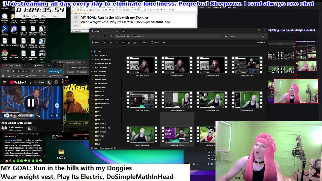Open Joel Osteen channel avatar
The image size is (322, 181).
pyautogui.click(x=4, y=128)
